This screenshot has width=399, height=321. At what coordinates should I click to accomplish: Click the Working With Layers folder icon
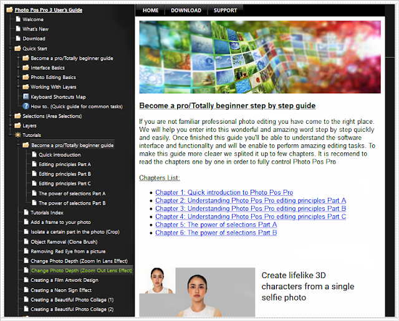pyautogui.click(x=26, y=87)
